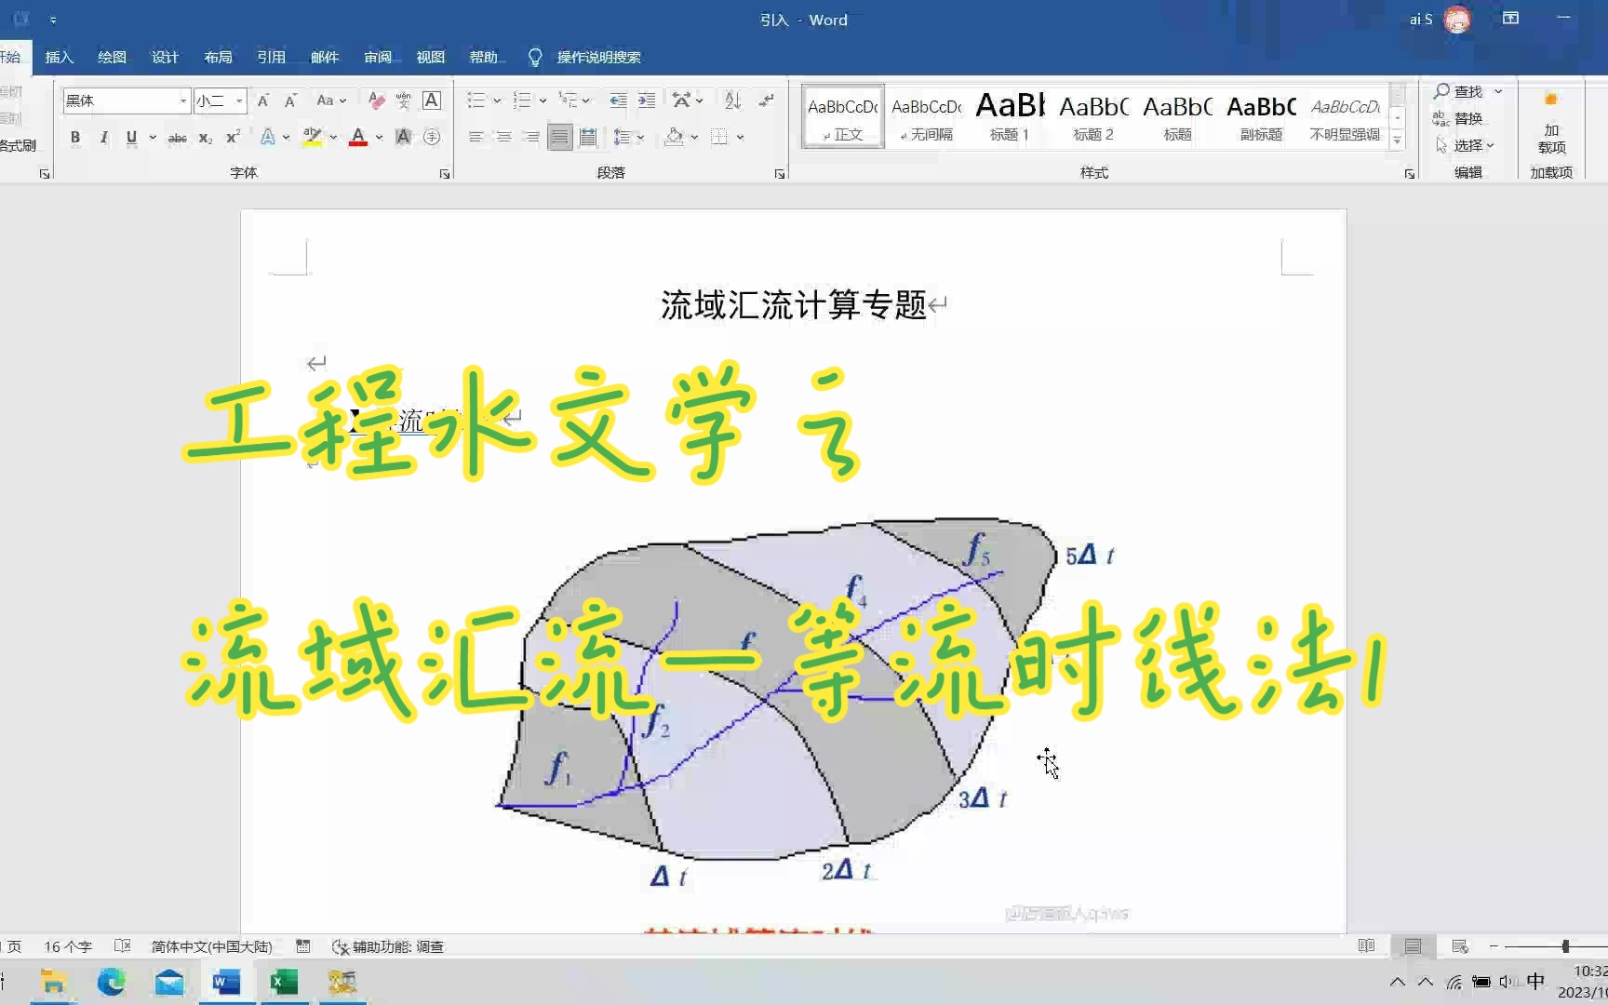Apply the 标题 1 style
This screenshot has width=1608, height=1005.
pyautogui.click(x=1008, y=116)
